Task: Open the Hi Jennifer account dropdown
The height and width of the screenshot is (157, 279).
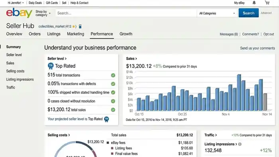Action: (x=16, y=3)
